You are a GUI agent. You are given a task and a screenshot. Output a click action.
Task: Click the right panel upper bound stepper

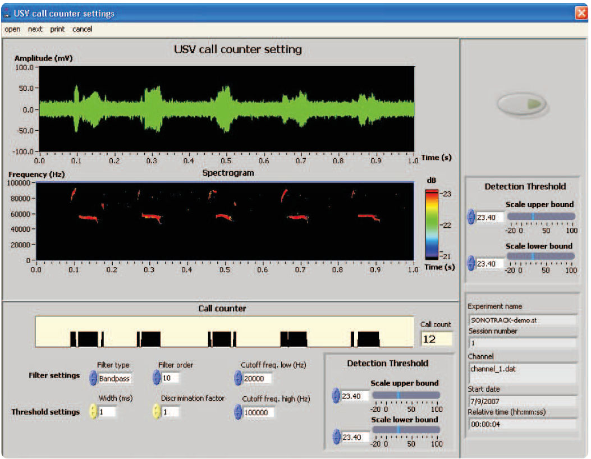click(471, 217)
